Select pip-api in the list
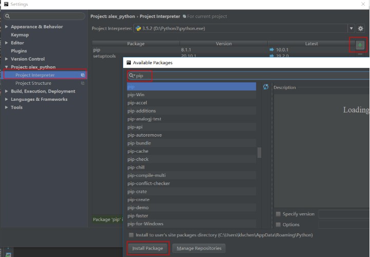 (x=191, y=127)
